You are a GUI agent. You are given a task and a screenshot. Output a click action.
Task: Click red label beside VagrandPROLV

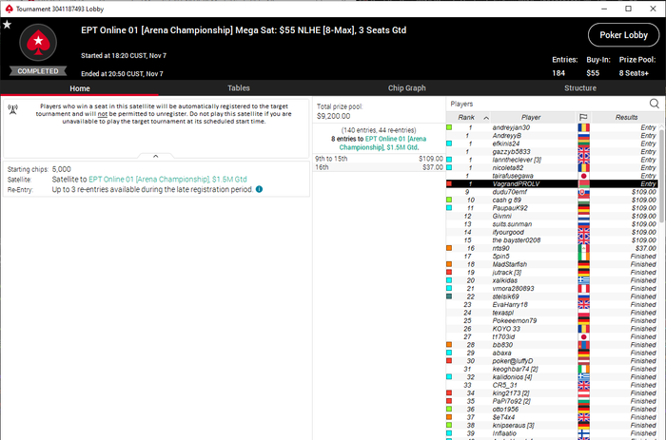click(449, 183)
